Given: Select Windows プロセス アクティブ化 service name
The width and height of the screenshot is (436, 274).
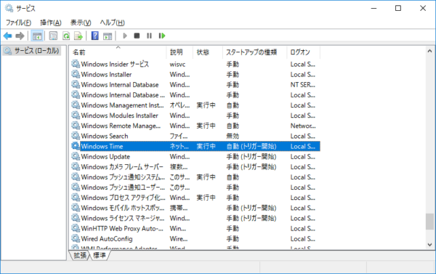Looking at the screenshot, I should [124, 198].
